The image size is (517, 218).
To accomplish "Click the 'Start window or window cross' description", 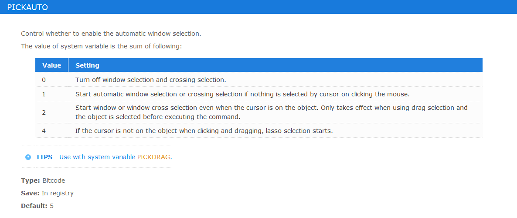I will coord(272,112).
